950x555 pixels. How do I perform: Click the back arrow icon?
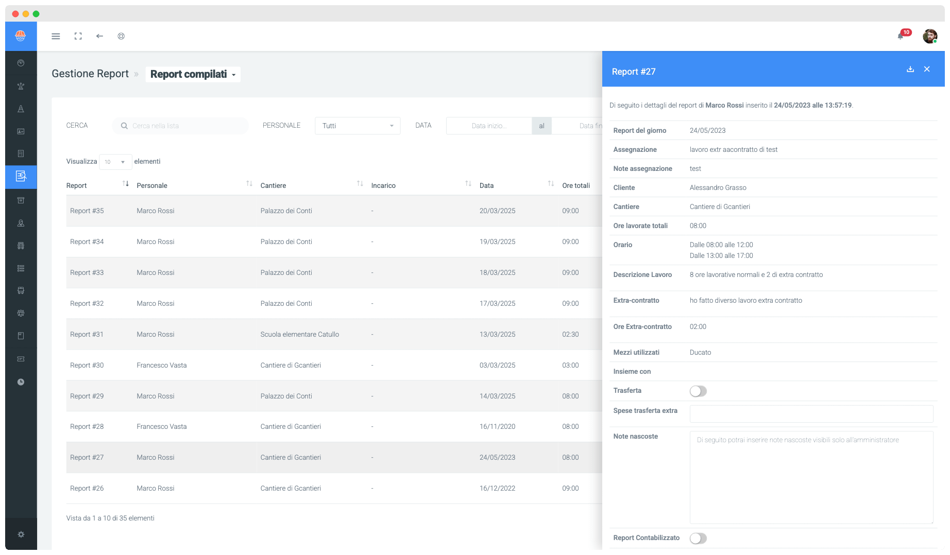[99, 36]
